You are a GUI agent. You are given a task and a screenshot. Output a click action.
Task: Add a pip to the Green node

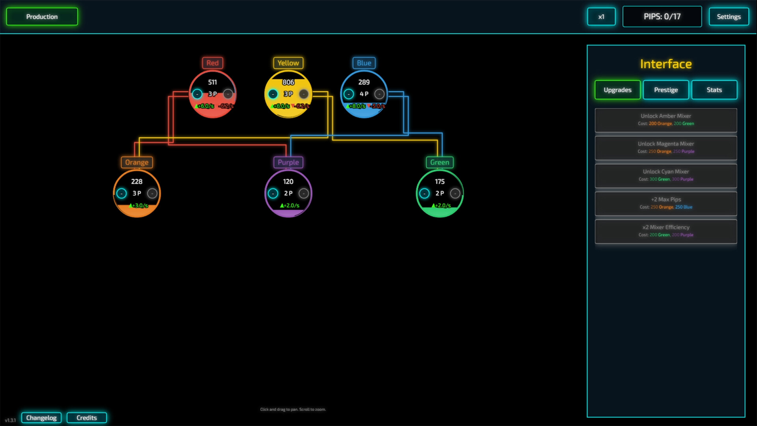tap(456, 193)
